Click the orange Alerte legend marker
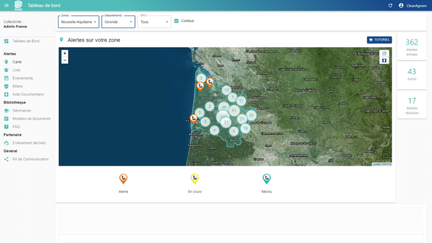 pos(123,179)
